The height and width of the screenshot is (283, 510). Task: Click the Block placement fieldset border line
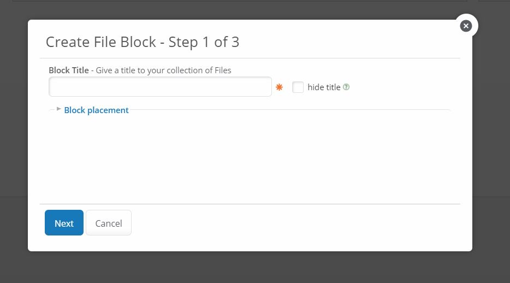point(289,110)
